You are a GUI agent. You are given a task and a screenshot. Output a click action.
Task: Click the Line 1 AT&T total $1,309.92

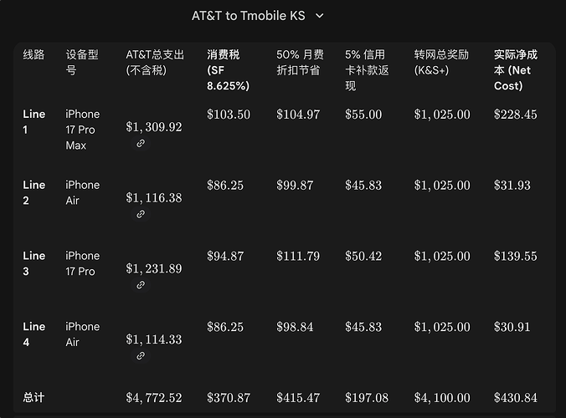(154, 127)
